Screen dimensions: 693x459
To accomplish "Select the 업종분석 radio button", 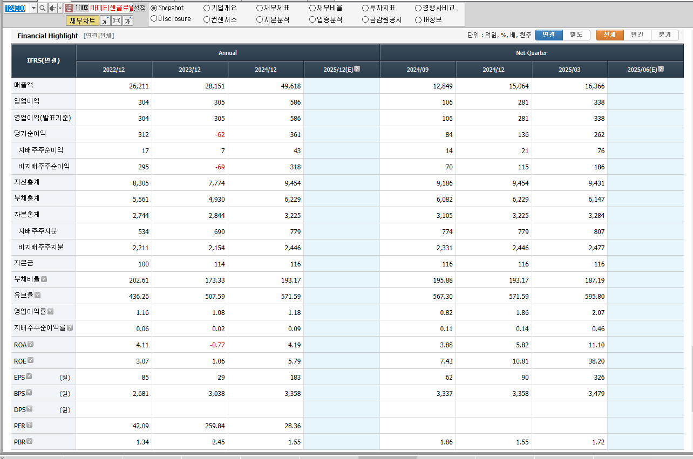I will [312, 19].
